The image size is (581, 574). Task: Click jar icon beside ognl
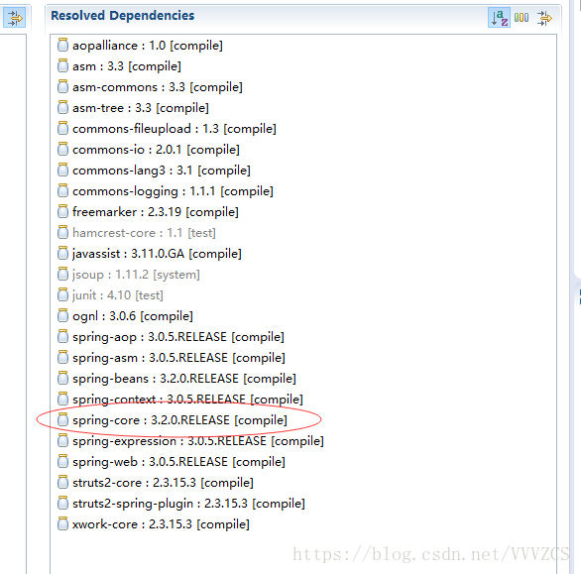click(x=63, y=315)
